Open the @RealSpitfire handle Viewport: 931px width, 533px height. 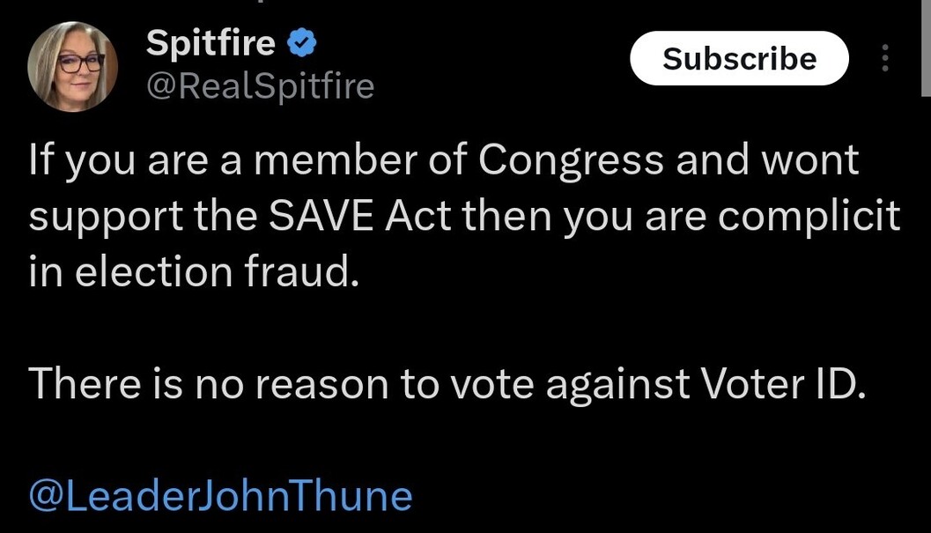[260, 86]
